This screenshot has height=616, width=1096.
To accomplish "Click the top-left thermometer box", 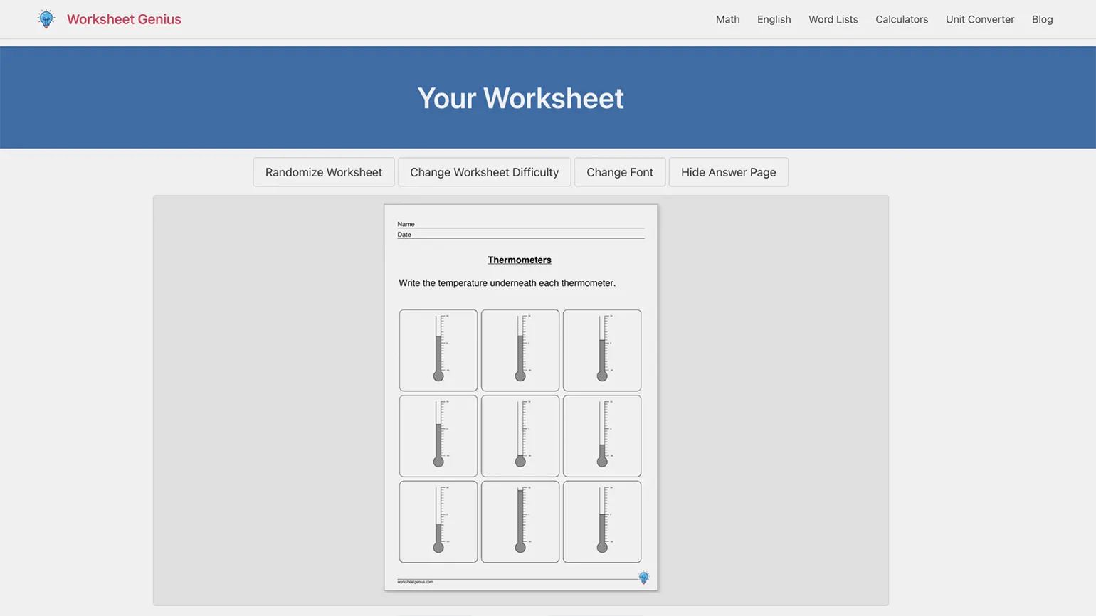I will tap(438, 350).
